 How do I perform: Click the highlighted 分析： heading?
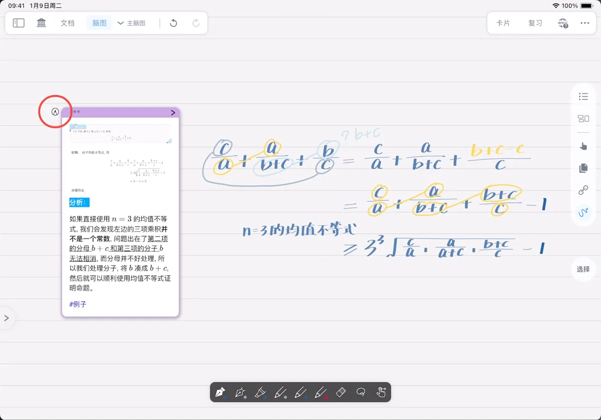point(79,202)
